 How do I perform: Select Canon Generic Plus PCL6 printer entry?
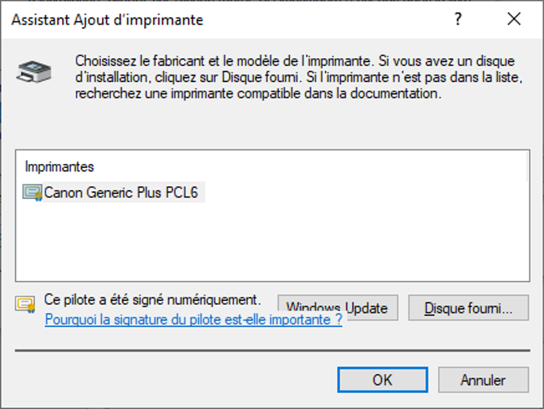tap(120, 193)
